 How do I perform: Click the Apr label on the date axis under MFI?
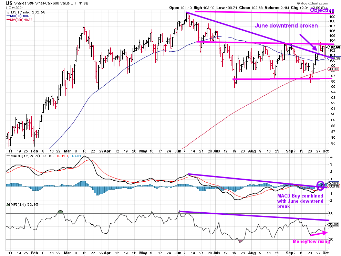[107, 253]
